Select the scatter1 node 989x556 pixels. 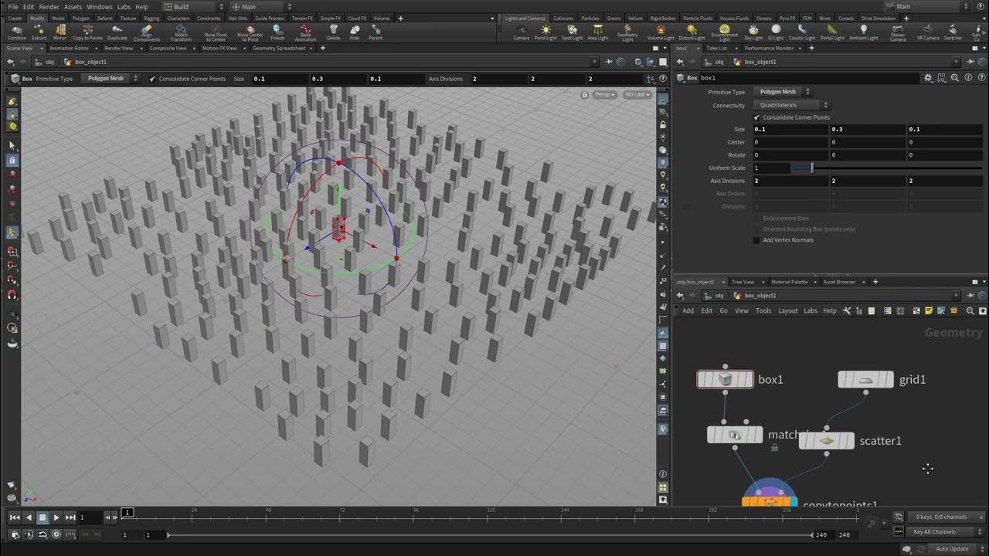826,441
